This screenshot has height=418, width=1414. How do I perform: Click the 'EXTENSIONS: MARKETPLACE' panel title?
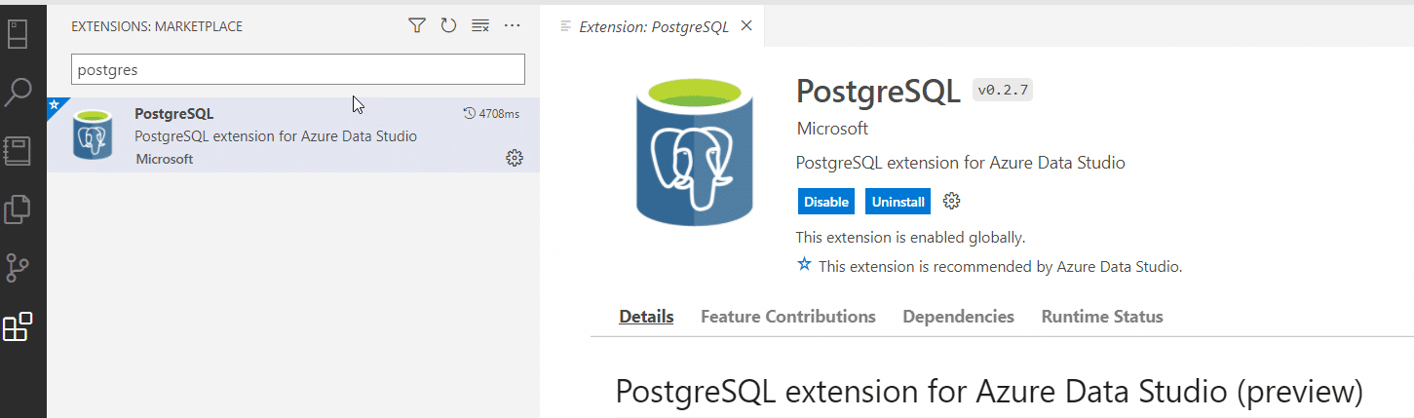[x=157, y=26]
